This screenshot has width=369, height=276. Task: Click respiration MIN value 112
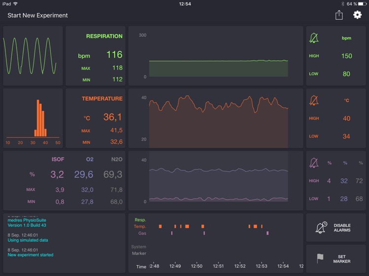point(118,80)
